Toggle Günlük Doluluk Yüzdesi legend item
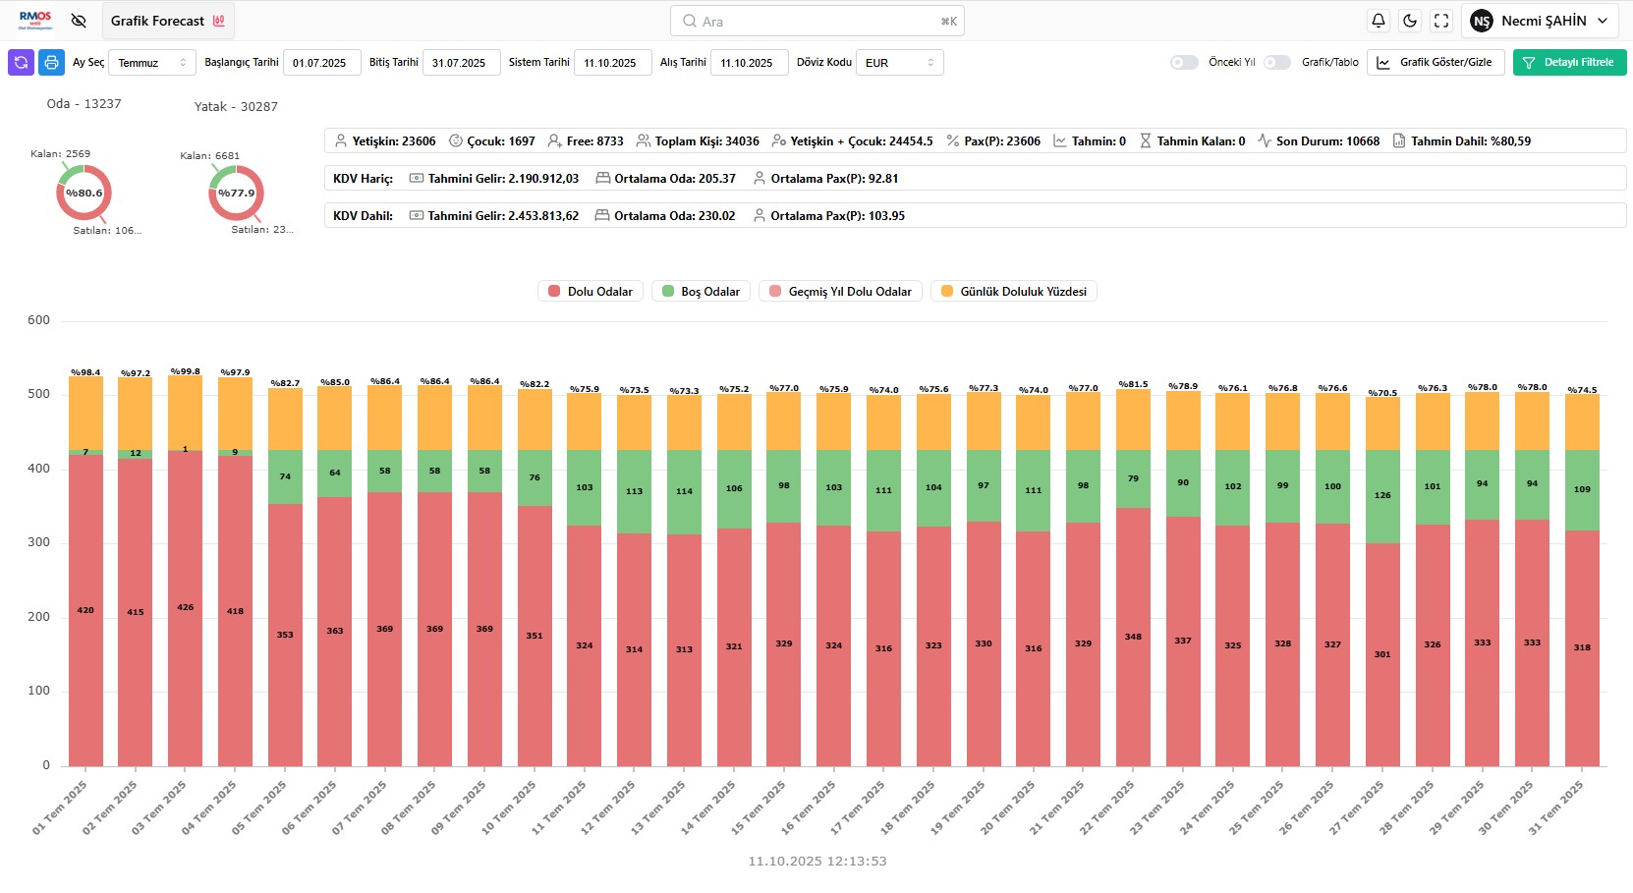Viewport: 1633px width, 893px height. point(1013,292)
